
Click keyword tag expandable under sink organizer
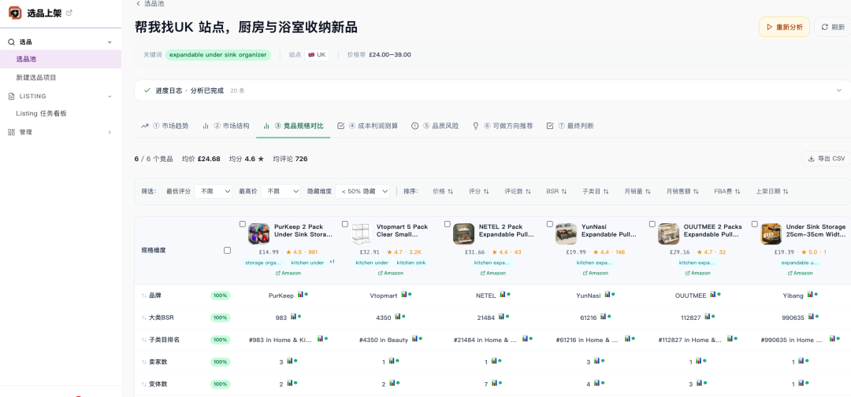click(217, 55)
